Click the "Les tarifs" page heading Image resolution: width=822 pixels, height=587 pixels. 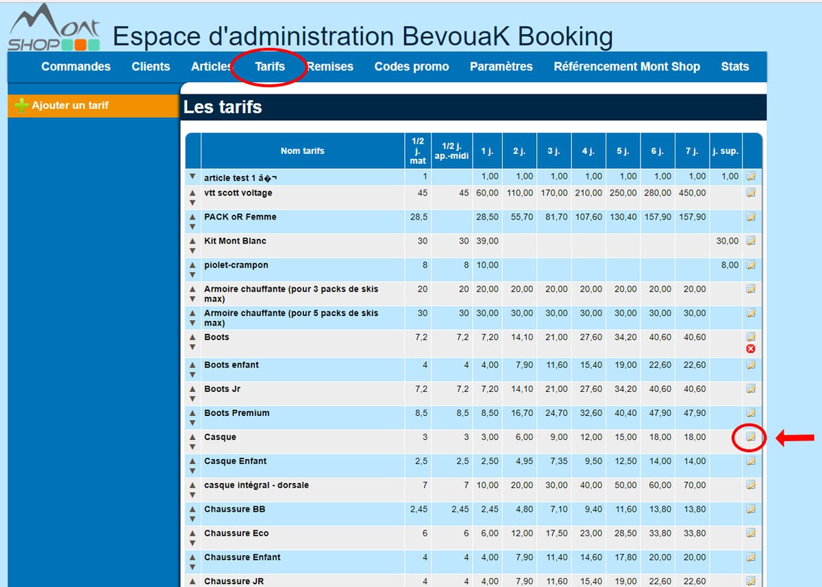coord(223,107)
